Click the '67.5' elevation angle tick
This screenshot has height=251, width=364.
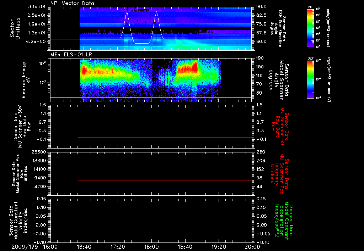pos(261,33)
